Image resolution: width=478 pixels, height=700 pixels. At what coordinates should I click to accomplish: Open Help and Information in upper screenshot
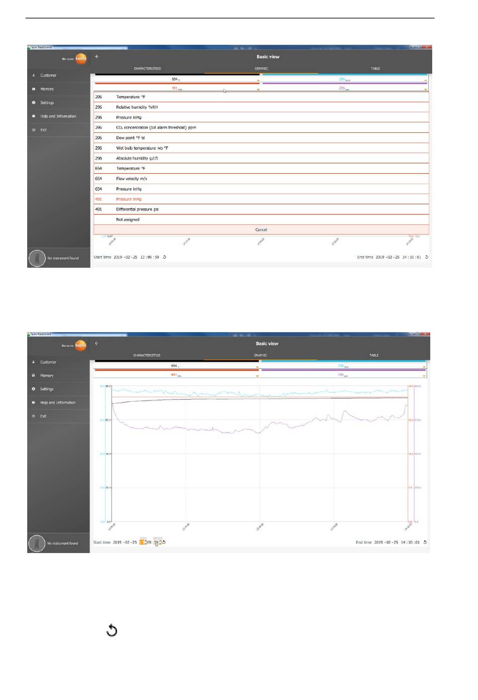click(58, 116)
